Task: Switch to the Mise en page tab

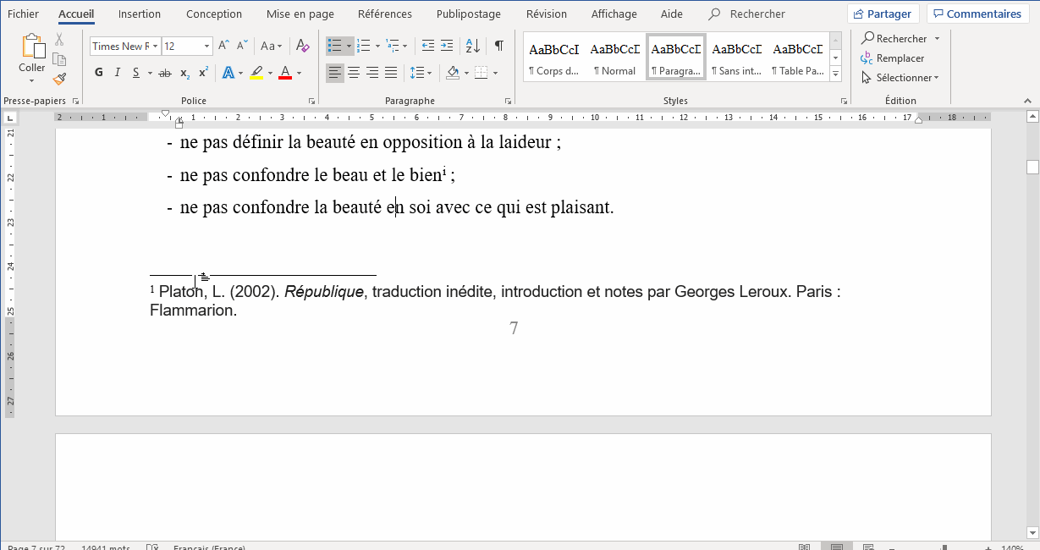Action: point(300,14)
